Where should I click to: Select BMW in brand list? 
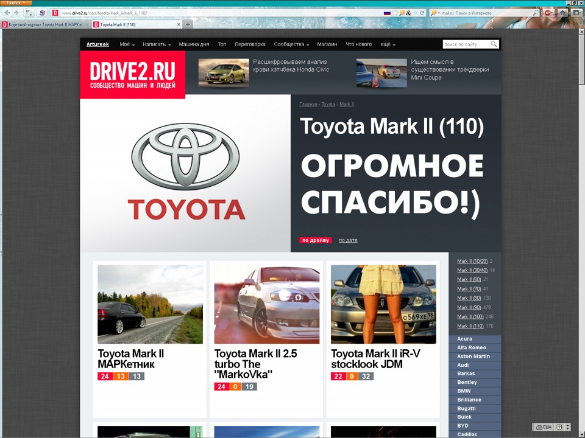pyautogui.click(x=475, y=391)
